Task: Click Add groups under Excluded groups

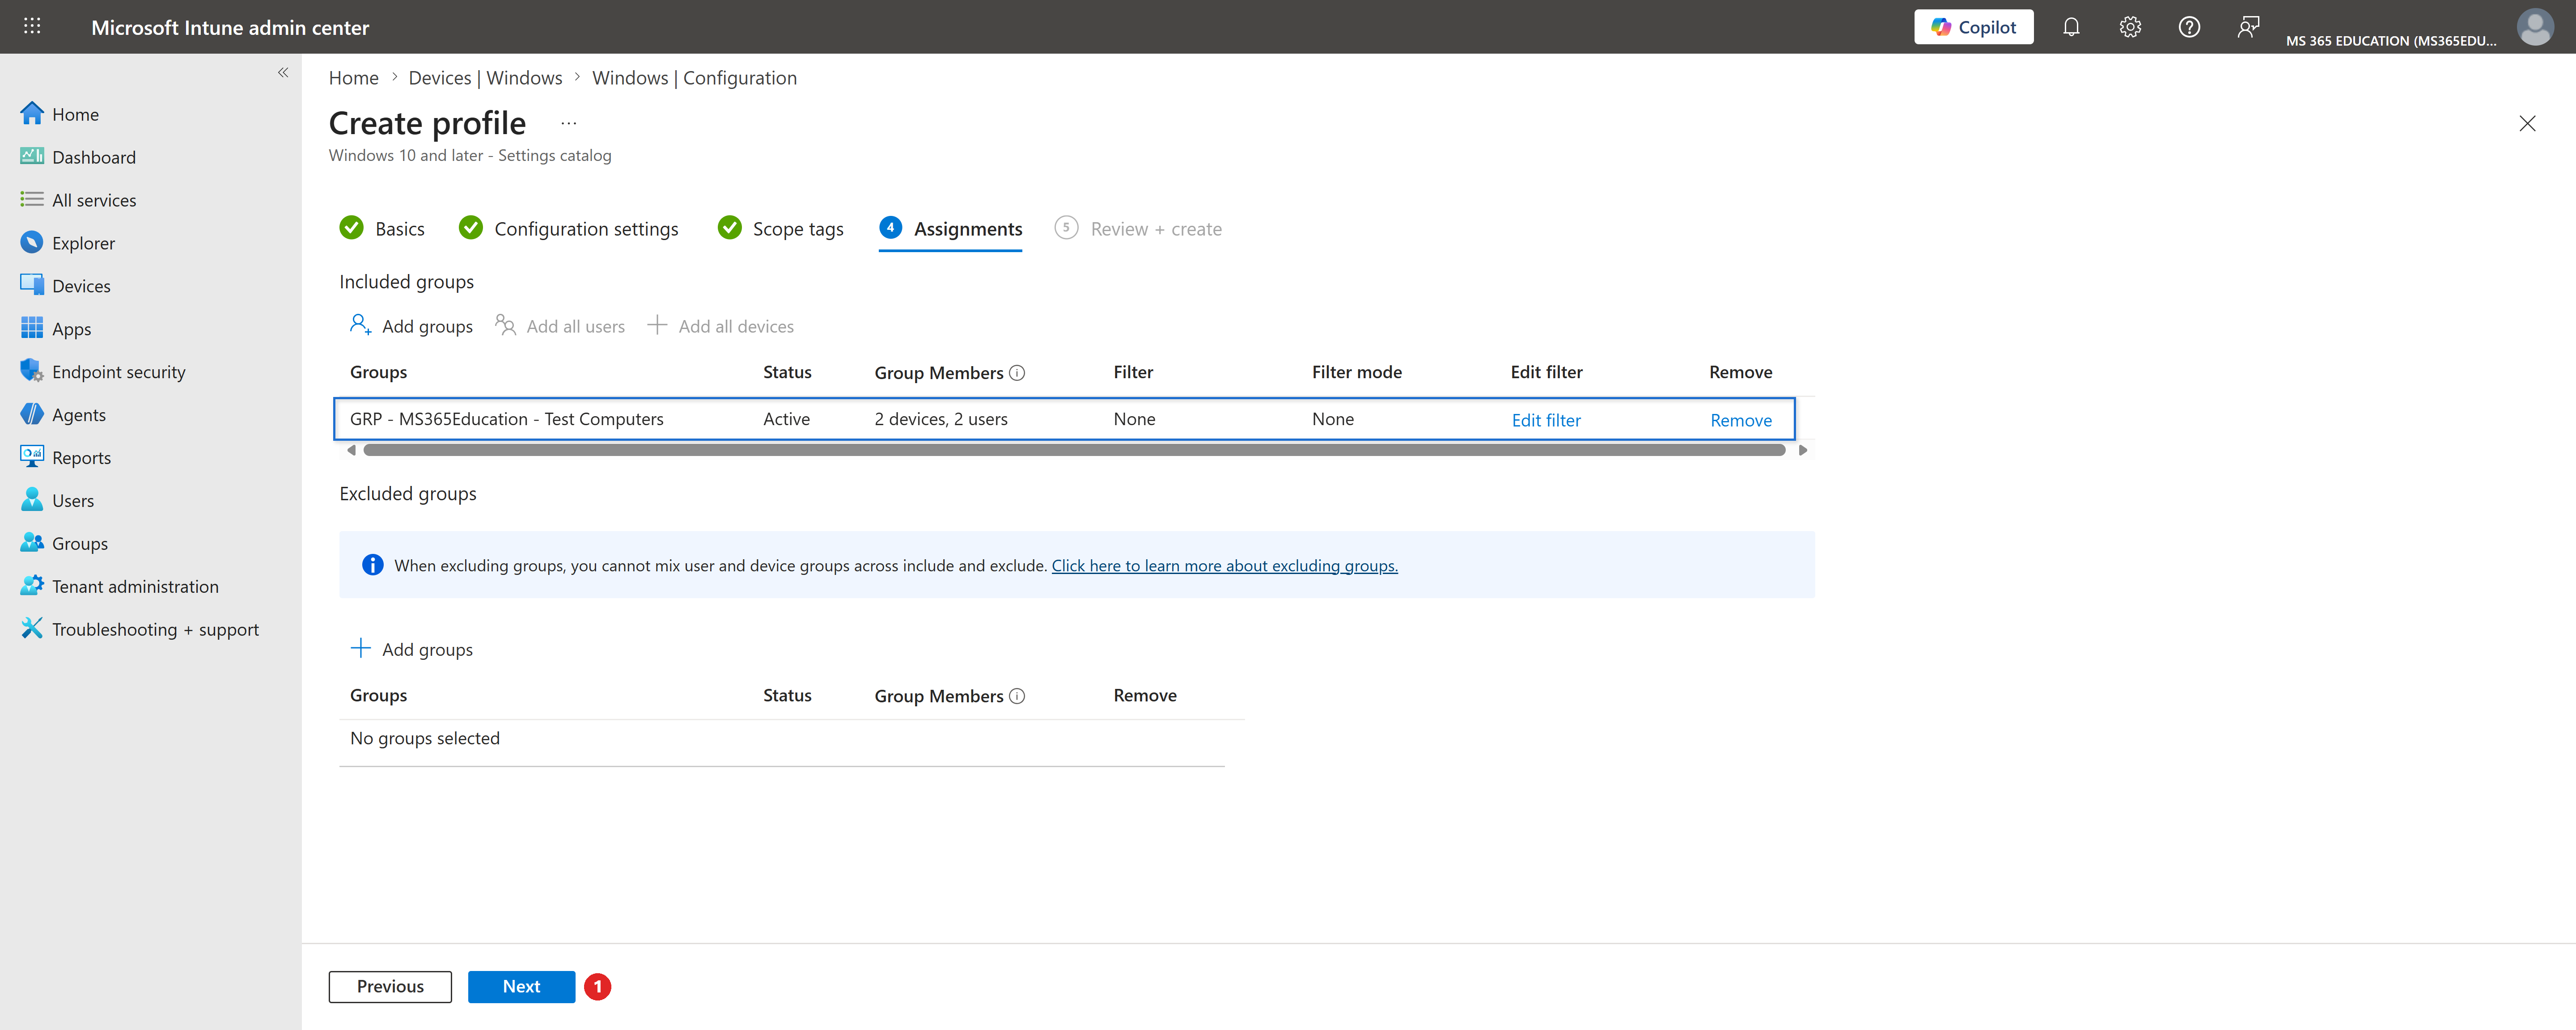Action: pyautogui.click(x=411, y=649)
